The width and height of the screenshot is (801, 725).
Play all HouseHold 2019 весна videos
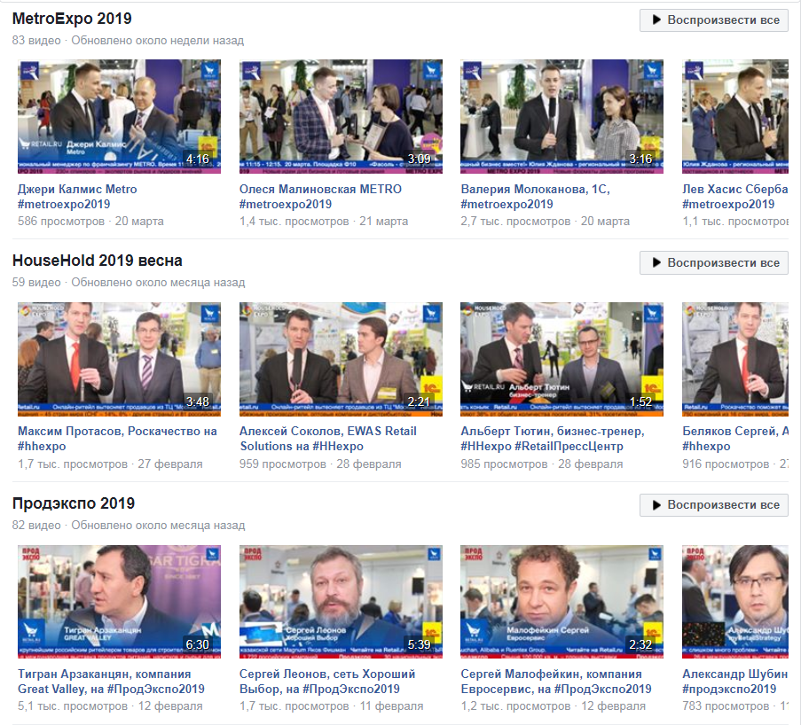714,263
